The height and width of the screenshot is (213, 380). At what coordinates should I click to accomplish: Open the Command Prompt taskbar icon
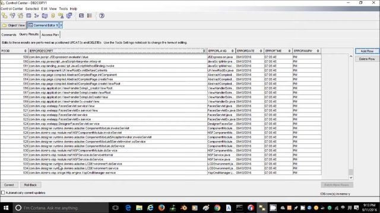pyautogui.click(x=239, y=208)
